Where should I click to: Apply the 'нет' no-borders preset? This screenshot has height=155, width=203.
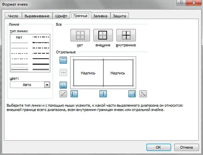point(80,35)
